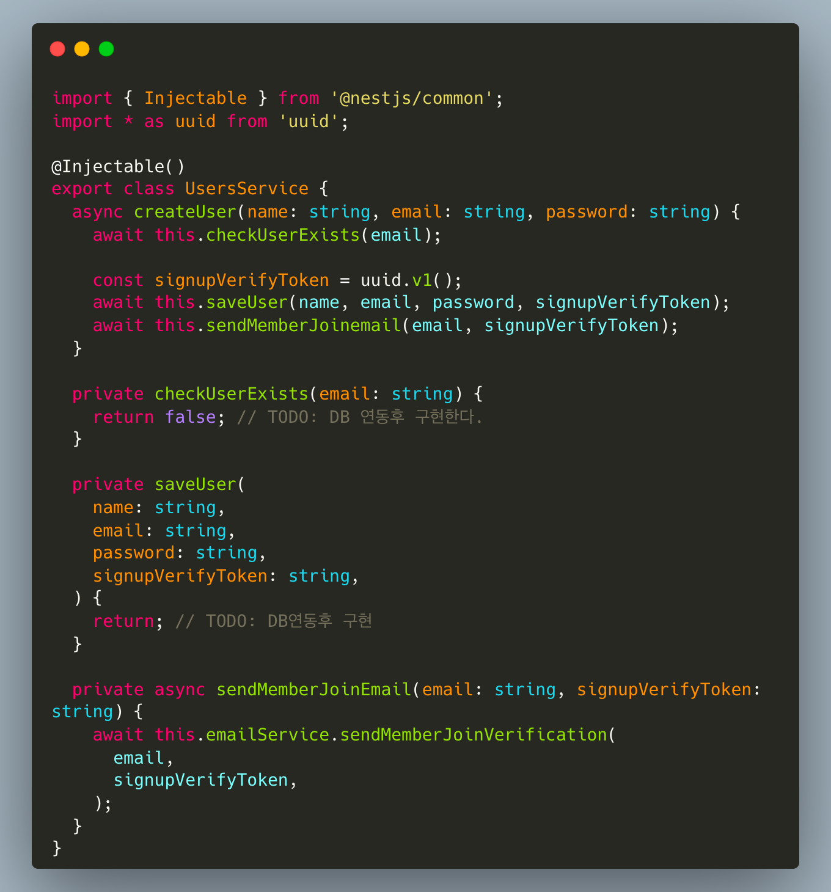Click the 'signupVerifyToken: string,' parameter line
This screenshot has height=892, width=831.
click(226, 576)
